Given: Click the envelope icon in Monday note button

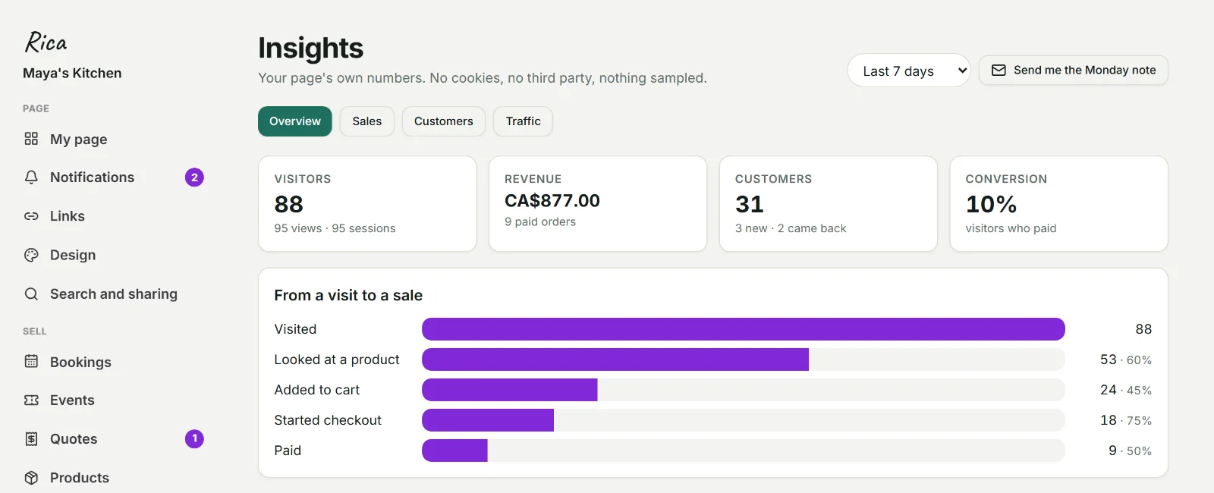Looking at the screenshot, I should 999,70.
